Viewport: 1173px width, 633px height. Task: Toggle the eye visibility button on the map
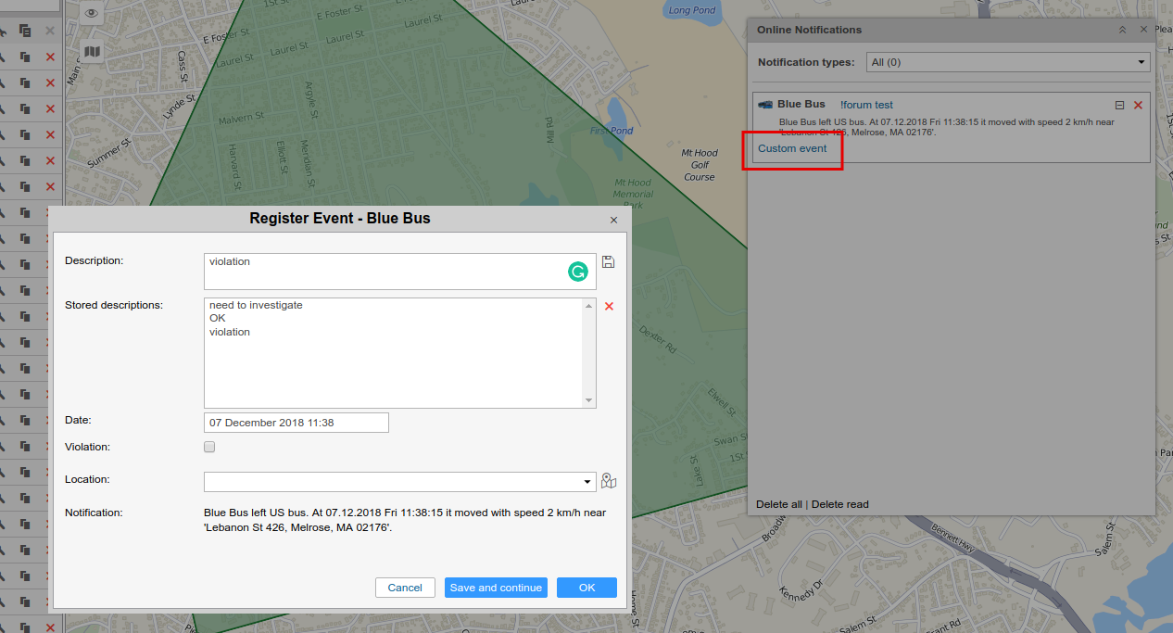tap(92, 13)
